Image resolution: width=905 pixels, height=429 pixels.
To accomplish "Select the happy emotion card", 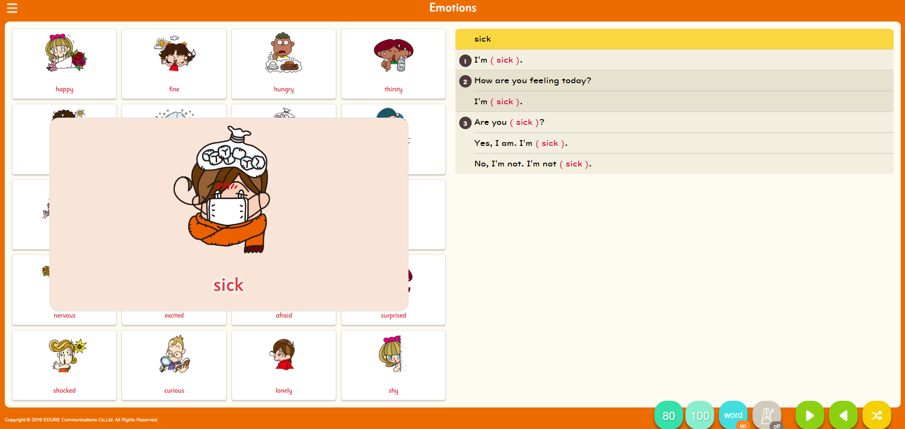I will (64, 64).
